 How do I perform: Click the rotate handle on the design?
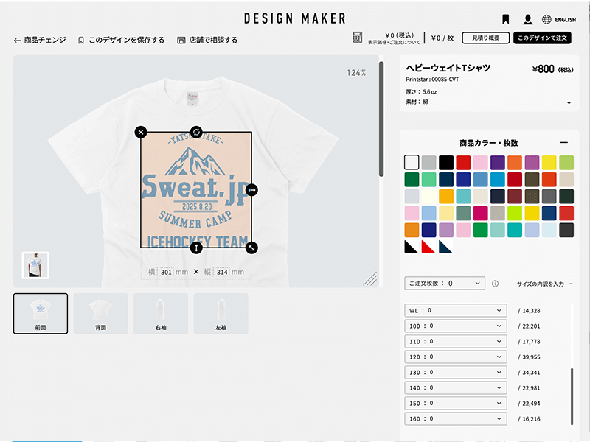196,132
